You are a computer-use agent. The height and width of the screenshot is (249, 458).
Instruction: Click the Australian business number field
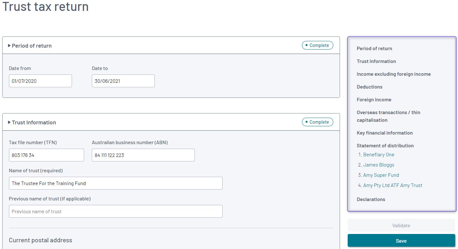click(x=143, y=155)
